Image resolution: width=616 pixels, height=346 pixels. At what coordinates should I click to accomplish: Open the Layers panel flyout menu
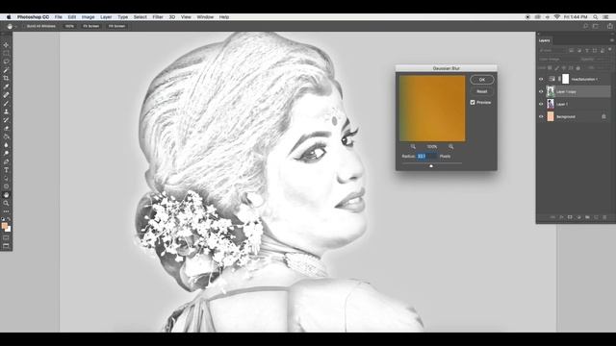pos(612,40)
